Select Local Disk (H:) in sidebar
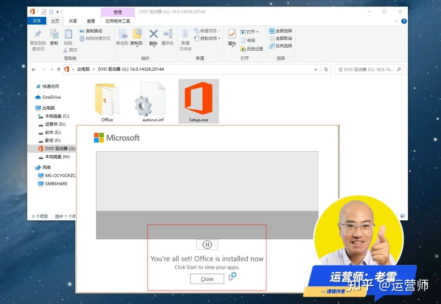This screenshot has height=304, width=441. click(x=54, y=157)
